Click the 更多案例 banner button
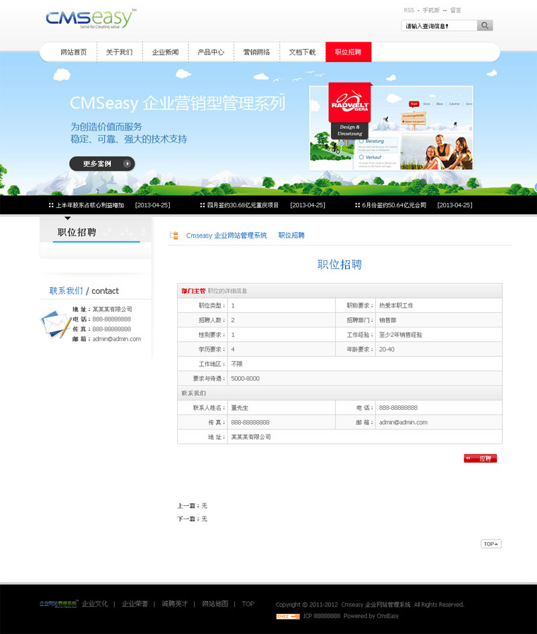The width and height of the screenshot is (537, 634). coord(102,164)
